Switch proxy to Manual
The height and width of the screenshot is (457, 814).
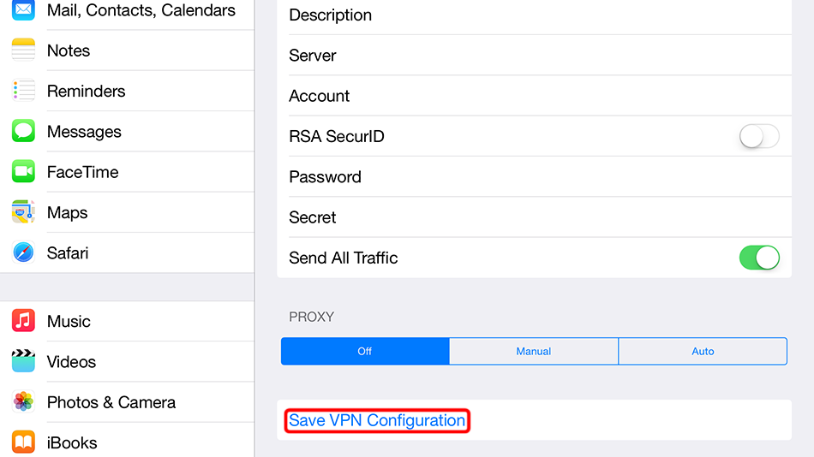[x=533, y=352]
